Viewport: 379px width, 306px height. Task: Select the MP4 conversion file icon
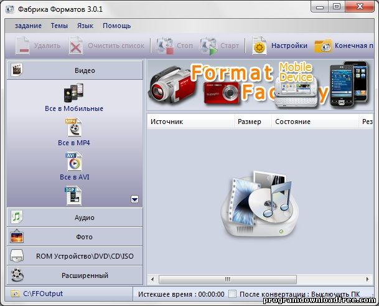pyautogui.click(x=73, y=127)
